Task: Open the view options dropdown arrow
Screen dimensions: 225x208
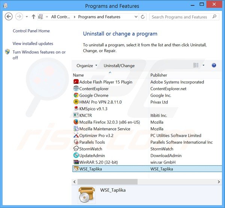Action: pyautogui.click(x=203, y=65)
